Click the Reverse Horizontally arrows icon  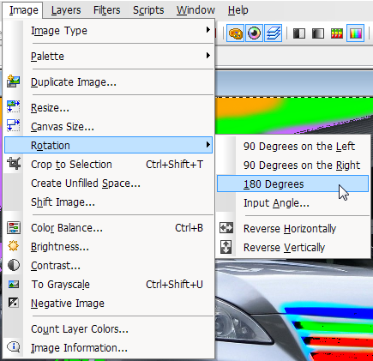pyautogui.click(x=226, y=228)
